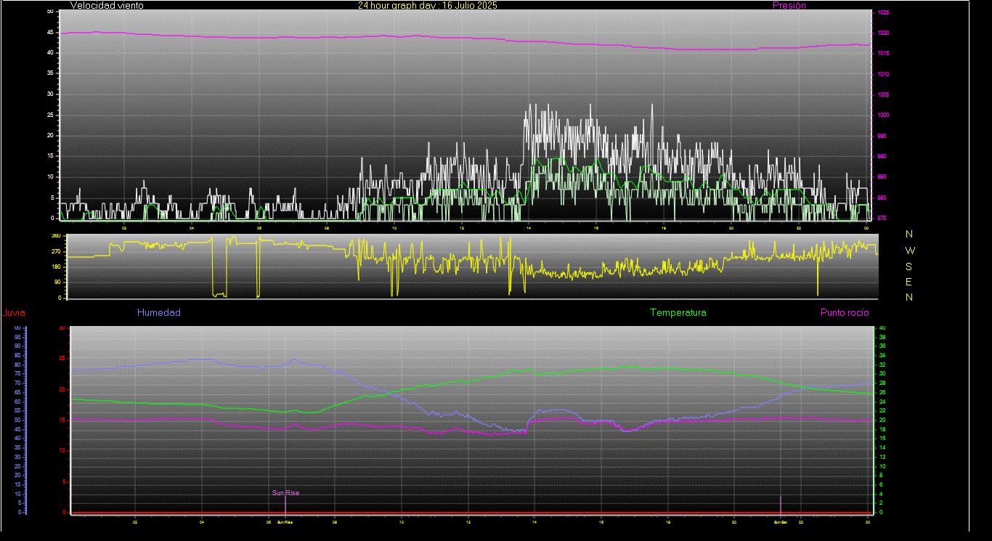Select 20 on the green temperature axis
The width and height of the screenshot is (992, 541).
coord(882,420)
